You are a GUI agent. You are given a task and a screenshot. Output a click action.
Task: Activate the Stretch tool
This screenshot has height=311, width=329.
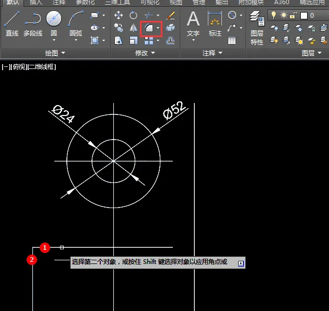pos(119,40)
